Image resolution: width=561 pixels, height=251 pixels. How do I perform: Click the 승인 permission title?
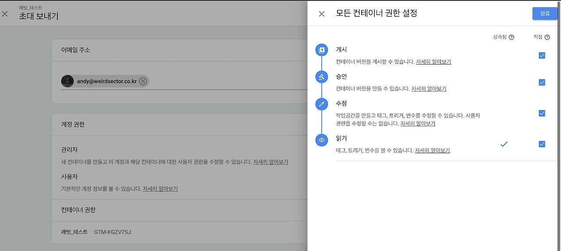pyautogui.click(x=341, y=77)
